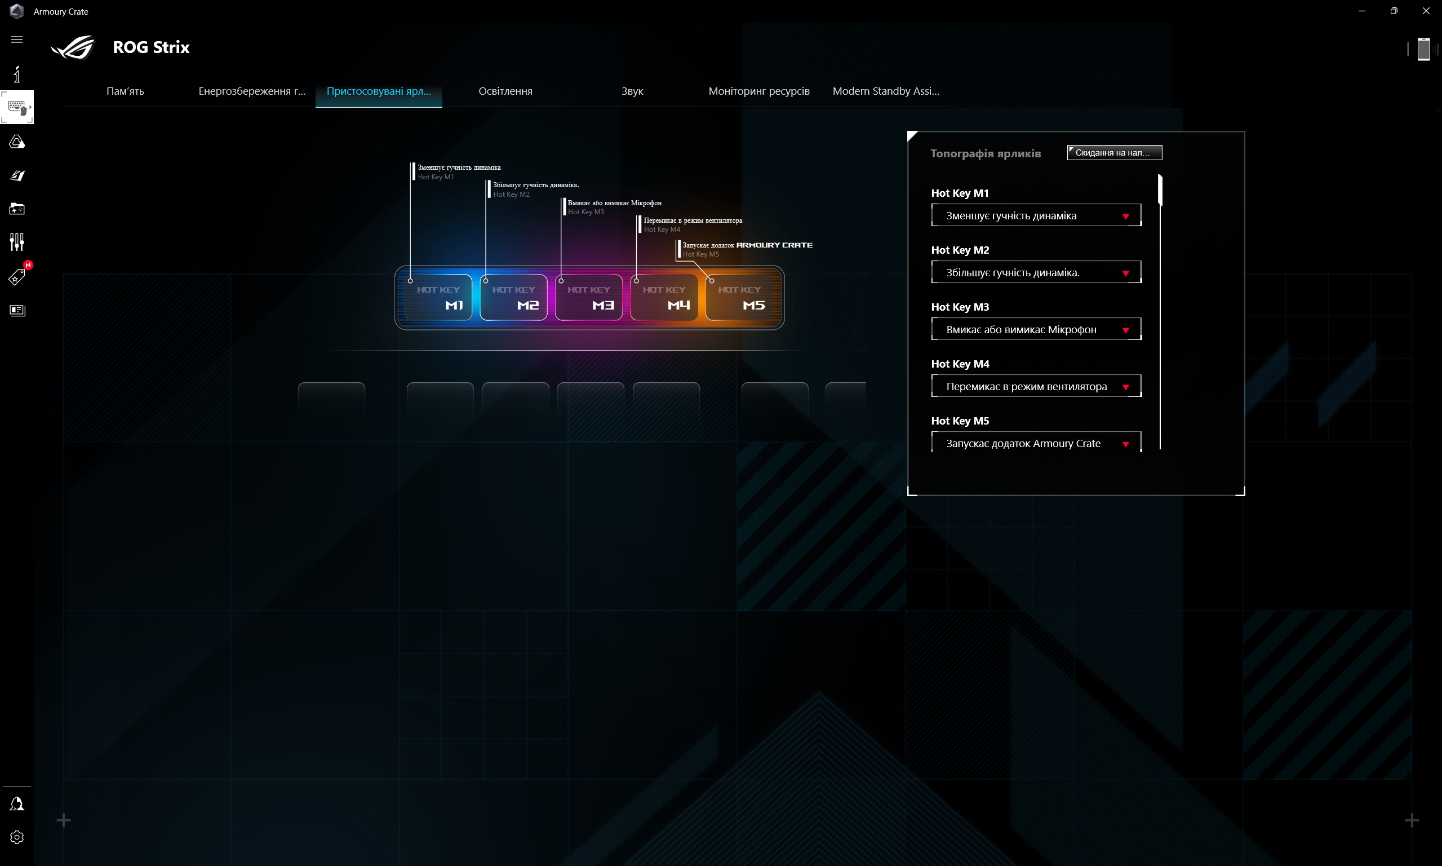1442x866 pixels.
Task: Open Hot Key M4 fan mode dropdown
Action: tap(1036, 386)
